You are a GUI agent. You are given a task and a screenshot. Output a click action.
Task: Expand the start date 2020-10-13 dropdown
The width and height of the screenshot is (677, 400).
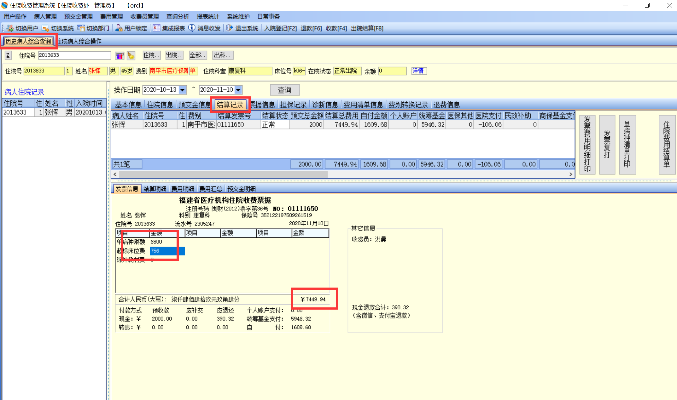click(x=182, y=90)
